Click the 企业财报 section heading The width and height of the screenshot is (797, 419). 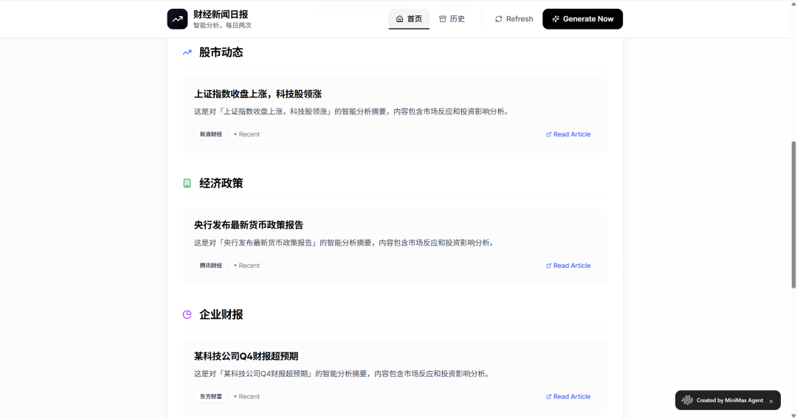[x=221, y=314]
